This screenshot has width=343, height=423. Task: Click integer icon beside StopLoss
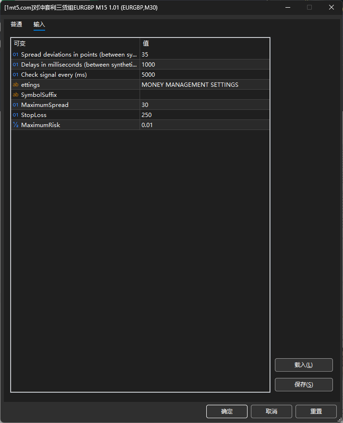click(15, 115)
